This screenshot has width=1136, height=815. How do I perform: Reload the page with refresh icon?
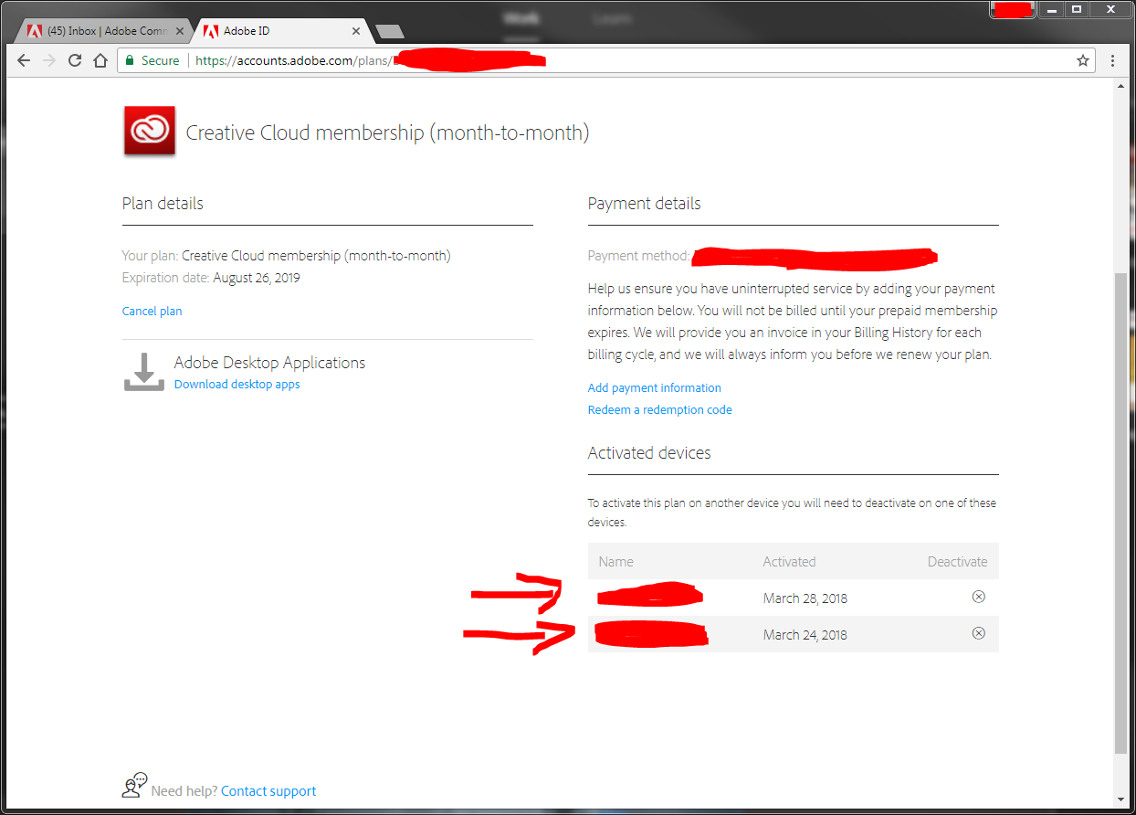click(75, 60)
